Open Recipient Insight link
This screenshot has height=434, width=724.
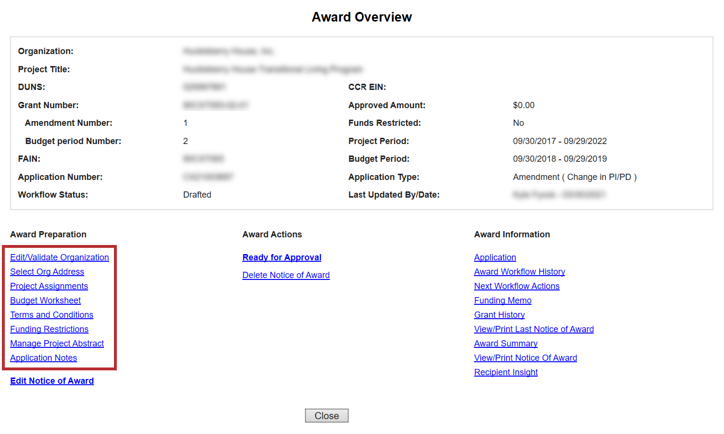[506, 372]
